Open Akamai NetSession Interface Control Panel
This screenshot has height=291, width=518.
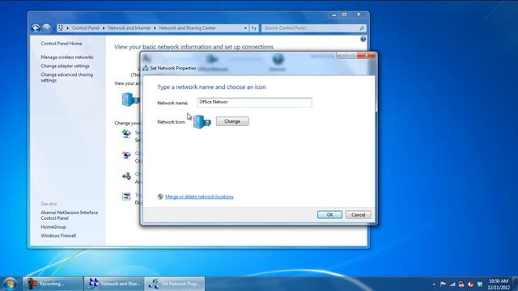[x=70, y=216]
